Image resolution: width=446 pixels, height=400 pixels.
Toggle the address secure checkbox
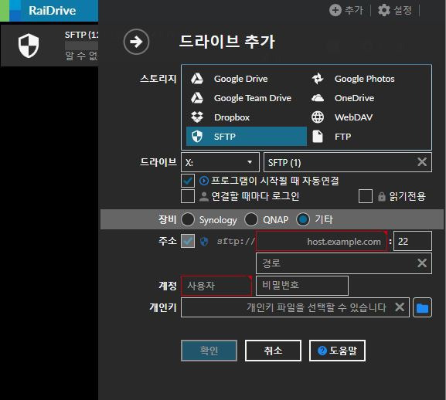pos(188,241)
